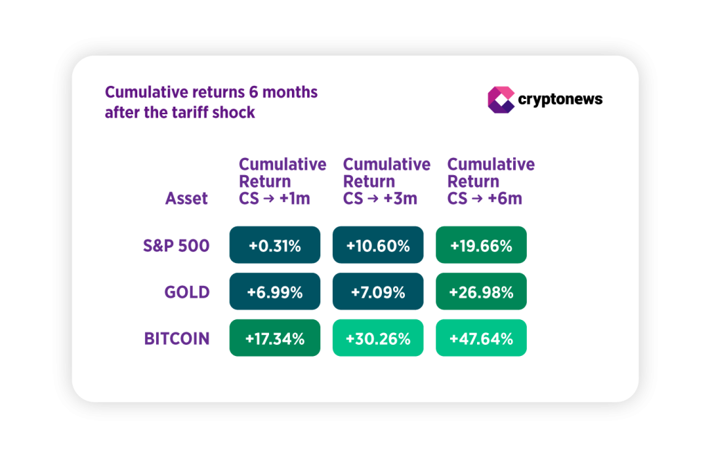Viewport: 710px width, 457px height.
Task: Click the +0.31% S&P 500 cell
Action: point(275,245)
